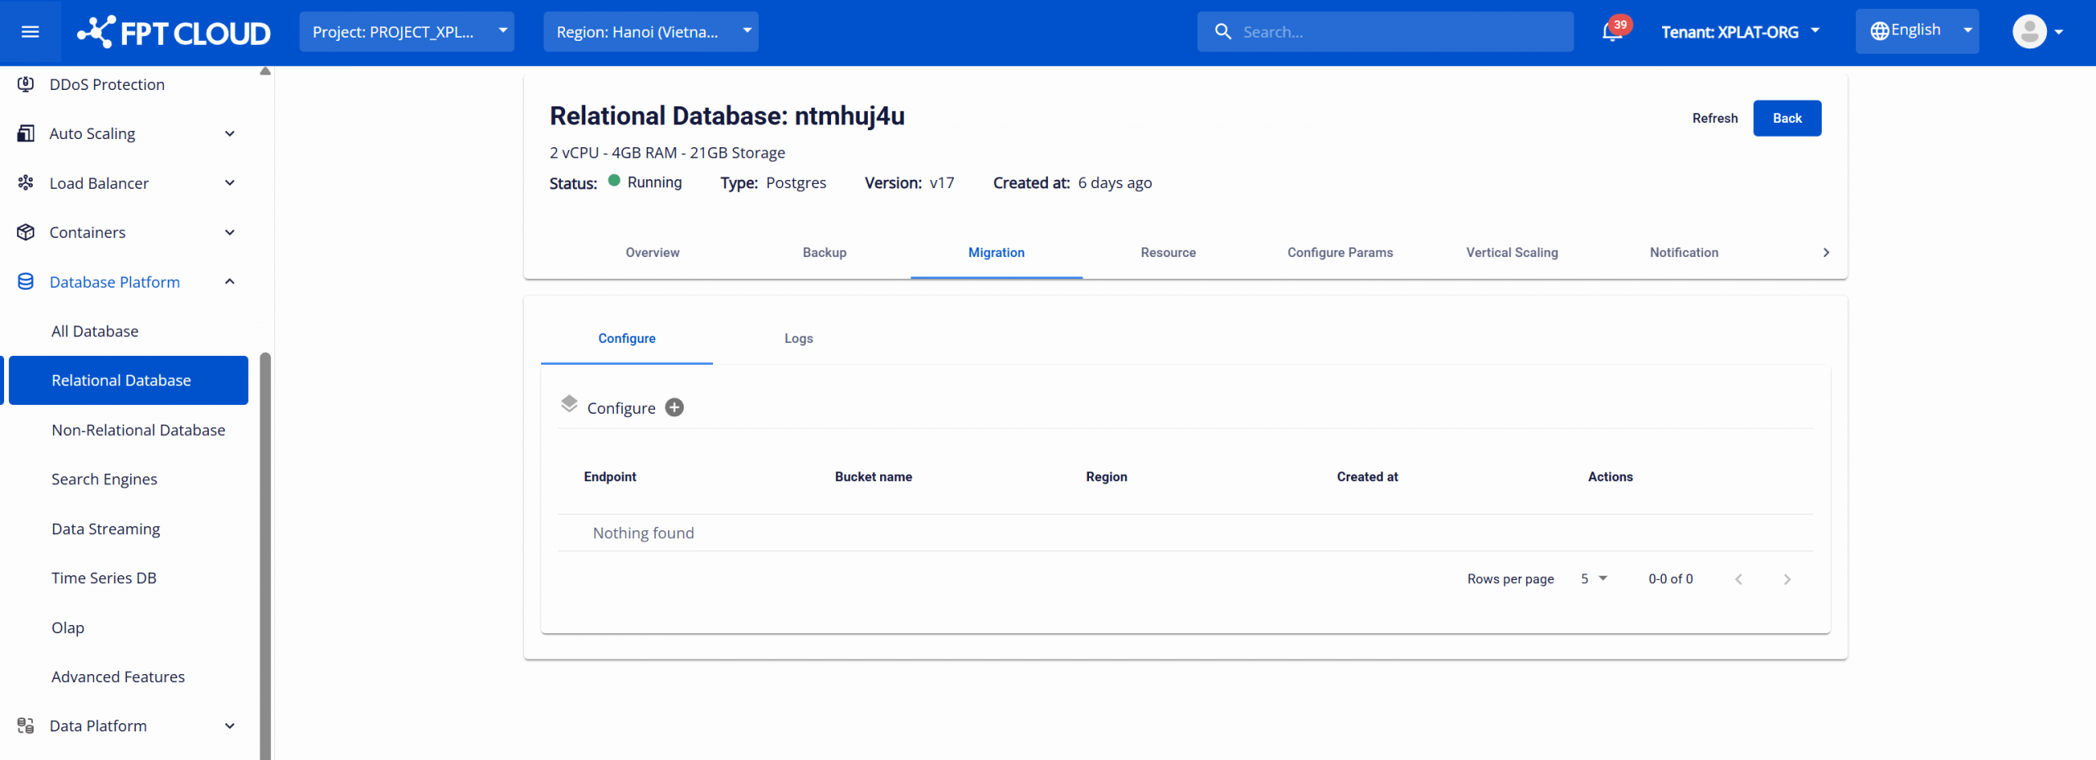The image size is (2096, 760).
Task: Change rows per page dropdown
Action: click(1593, 579)
